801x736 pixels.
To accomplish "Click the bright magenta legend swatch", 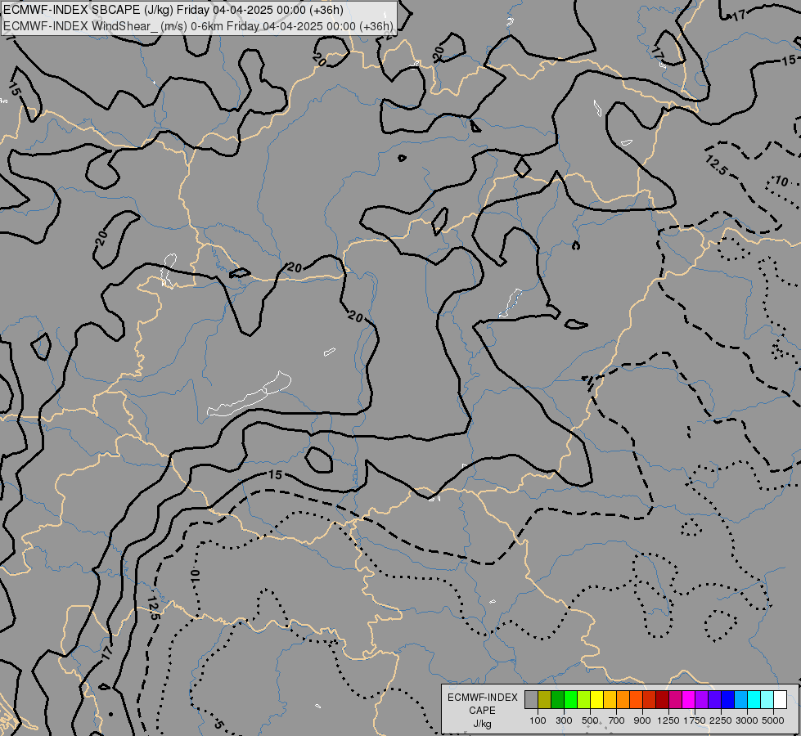I will 689,700.
